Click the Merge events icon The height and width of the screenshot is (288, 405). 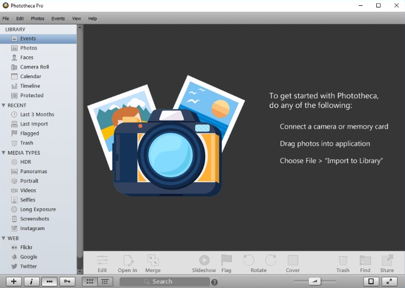(153, 264)
